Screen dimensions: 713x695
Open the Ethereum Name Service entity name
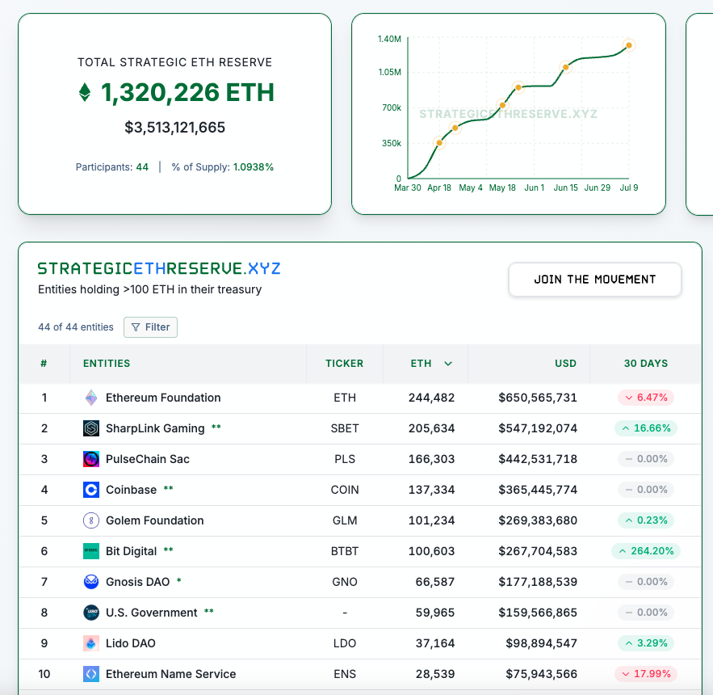click(x=170, y=674)
